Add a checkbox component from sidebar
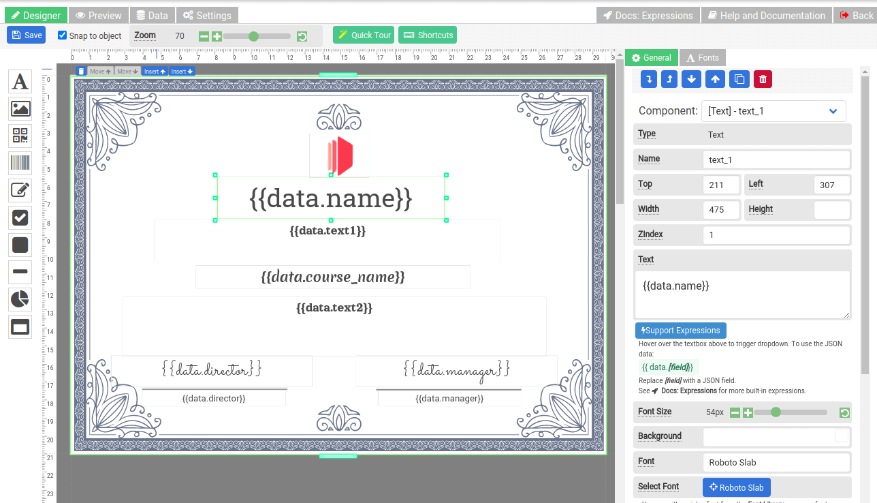Viewport: 877px width, 503px height. 20,217
